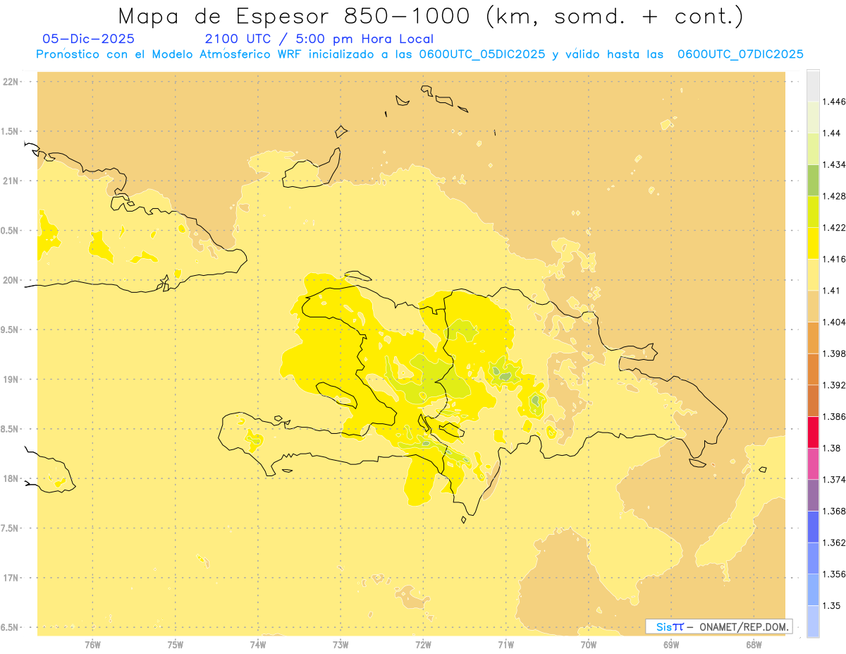Click the colorbar value 1.35

833,605
